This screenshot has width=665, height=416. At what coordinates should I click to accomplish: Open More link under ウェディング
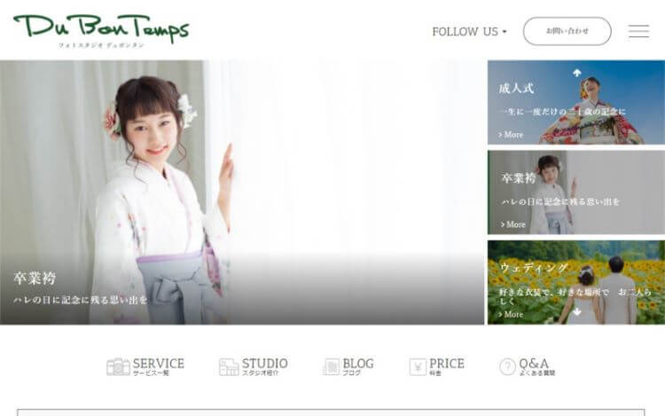pos(511,314)
